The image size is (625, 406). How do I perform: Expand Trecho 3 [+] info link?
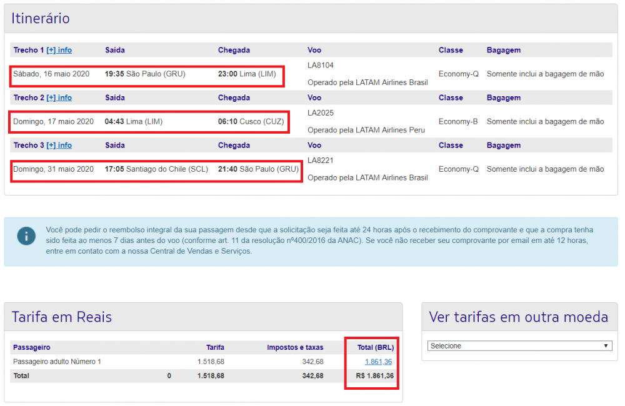[x=59, y=145]
